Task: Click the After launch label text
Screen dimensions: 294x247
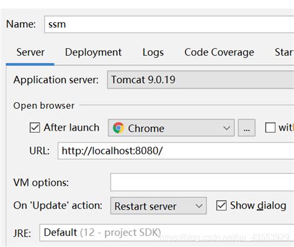Action: (x=71, y=128)
